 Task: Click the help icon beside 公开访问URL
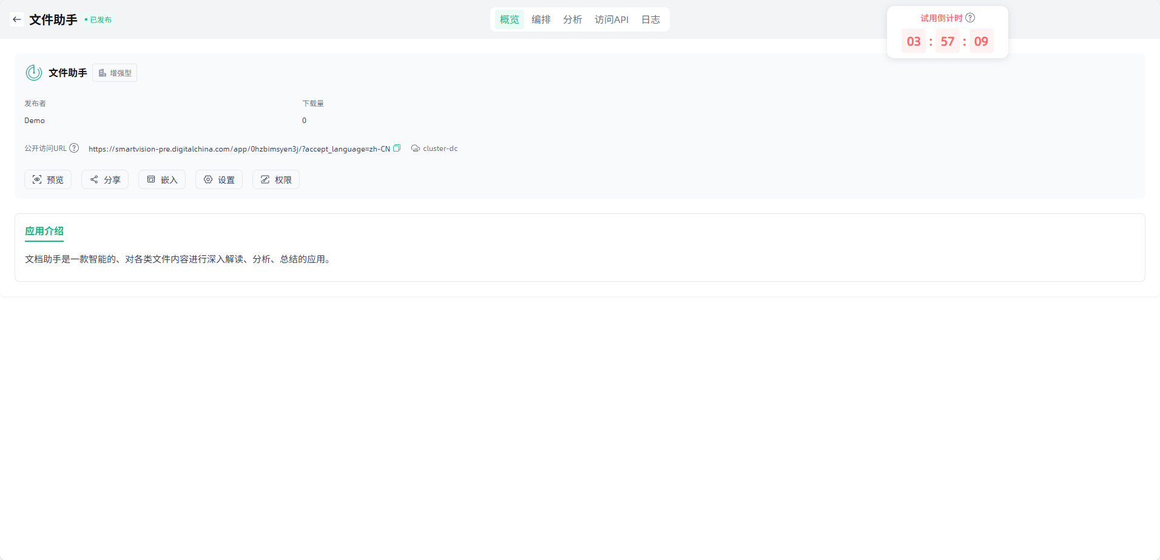coord(74,148)
